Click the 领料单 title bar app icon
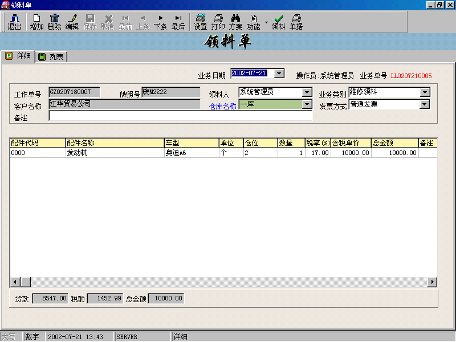Viewport: 456px width, 342px height. coord(5,5)
